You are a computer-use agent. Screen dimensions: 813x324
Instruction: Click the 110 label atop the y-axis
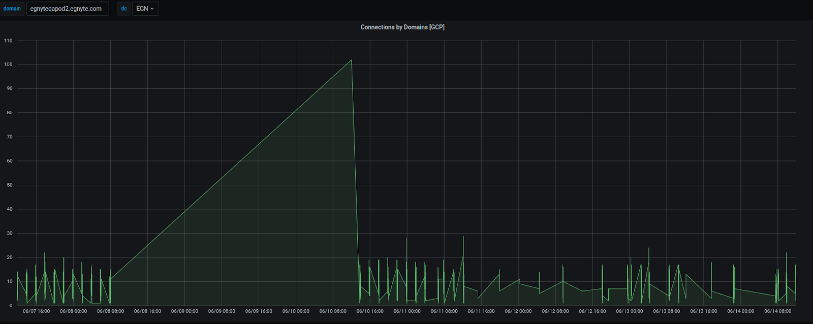coord(8,41)
